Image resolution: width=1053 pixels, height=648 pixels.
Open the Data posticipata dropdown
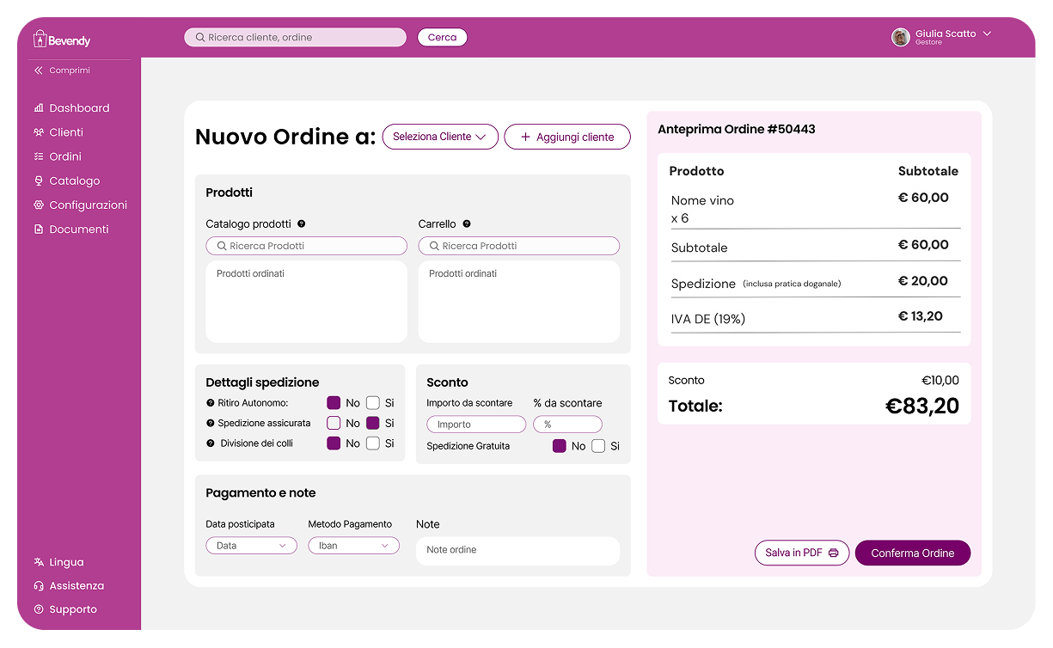251,546
